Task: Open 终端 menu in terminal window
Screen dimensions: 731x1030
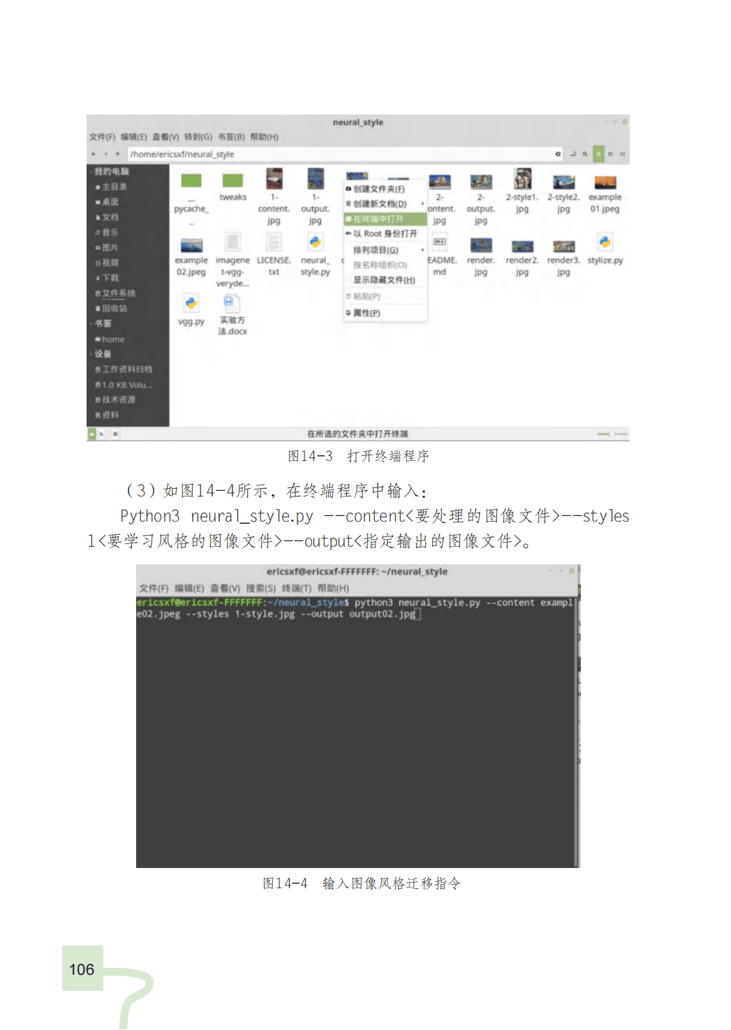Action: pyautogui.click(x=297, y=588)
